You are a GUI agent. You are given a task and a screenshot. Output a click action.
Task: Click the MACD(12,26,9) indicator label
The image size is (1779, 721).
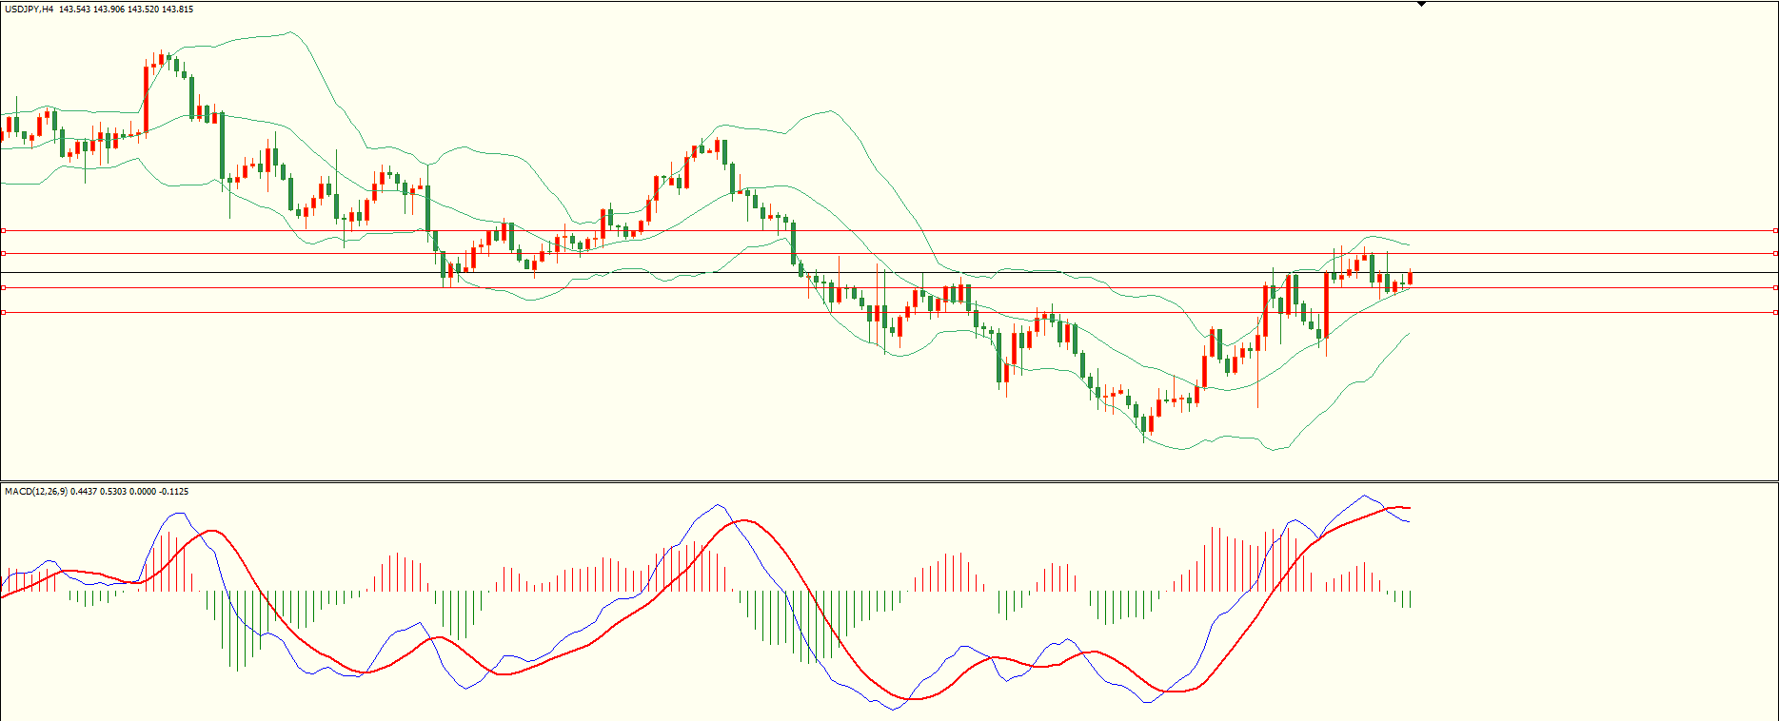36,492
